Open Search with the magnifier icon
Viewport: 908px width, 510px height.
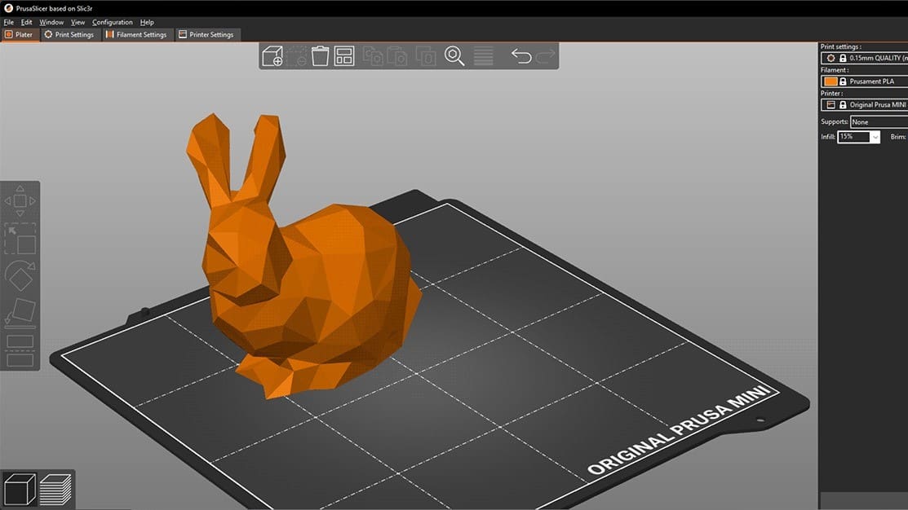coord(454,56)
